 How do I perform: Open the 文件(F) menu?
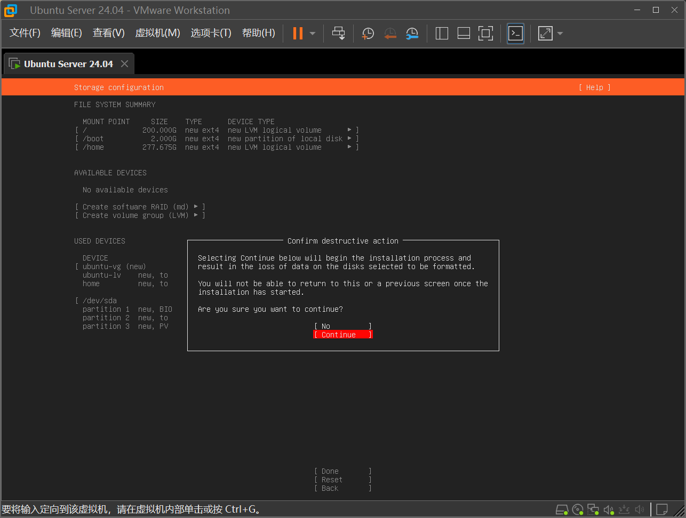coord(25,33)
